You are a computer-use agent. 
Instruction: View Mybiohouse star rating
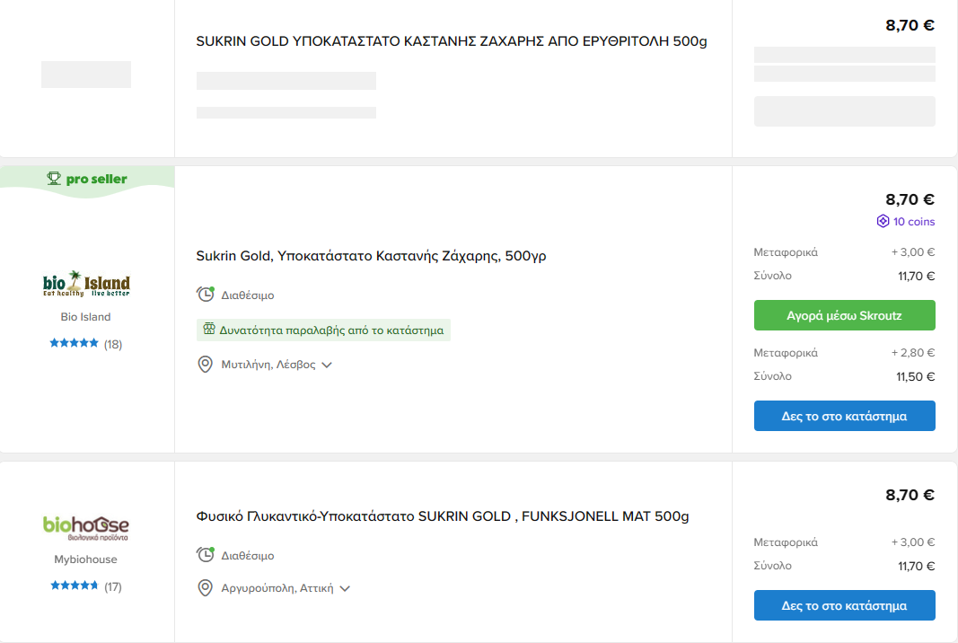pos(74,586)
